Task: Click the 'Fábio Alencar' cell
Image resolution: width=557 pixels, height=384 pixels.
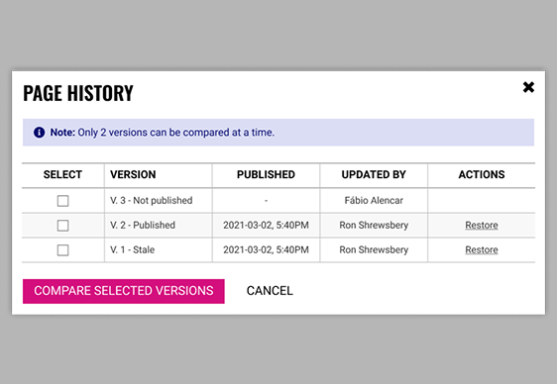Action: click(374, 200)
